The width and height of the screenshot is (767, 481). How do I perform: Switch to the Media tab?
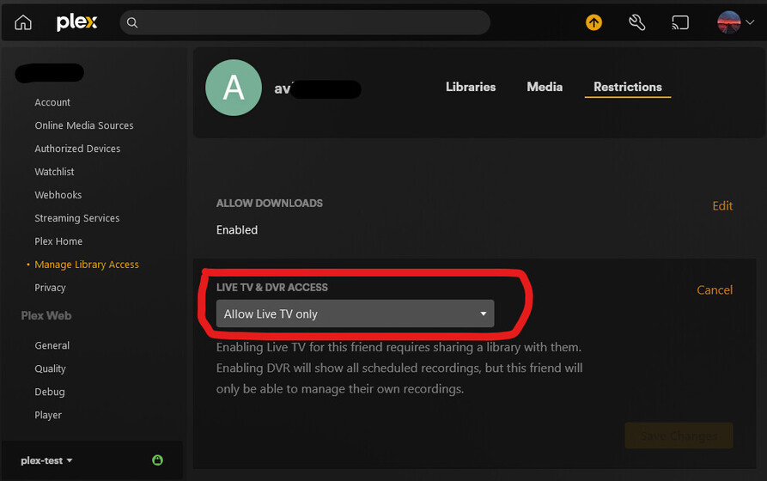point(545,87)
